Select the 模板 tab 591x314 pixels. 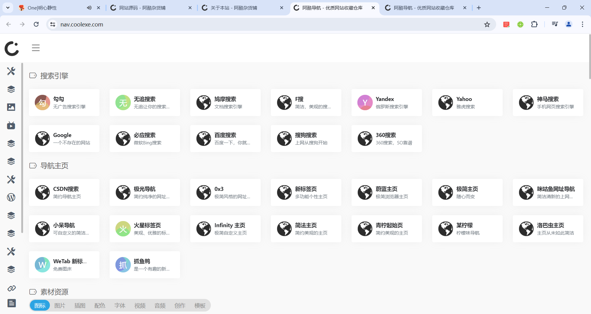[200, 305]
